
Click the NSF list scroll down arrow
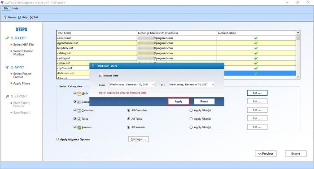pyautogui.click(x=298, y=77)
